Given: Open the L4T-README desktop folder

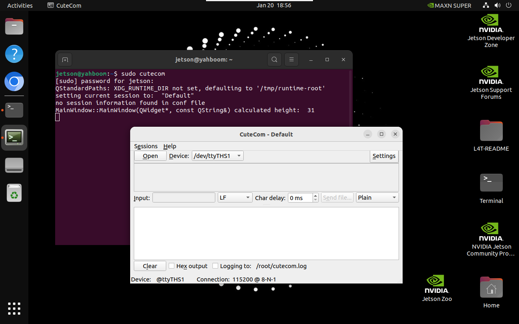Looking at the screenshot, I should 491,136.
